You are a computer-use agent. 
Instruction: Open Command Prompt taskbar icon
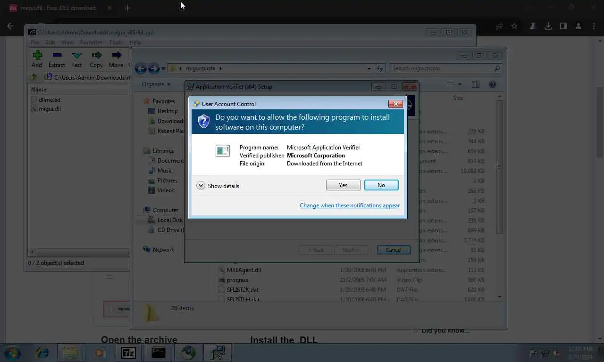[158, 353]
